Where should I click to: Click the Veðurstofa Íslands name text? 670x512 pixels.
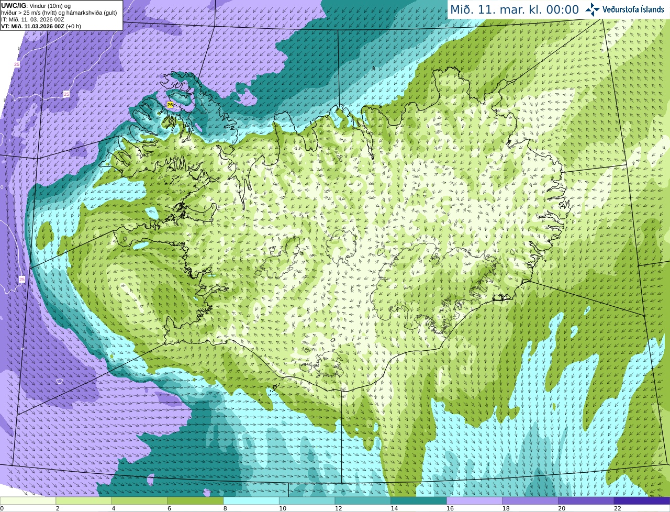point(633,9)
